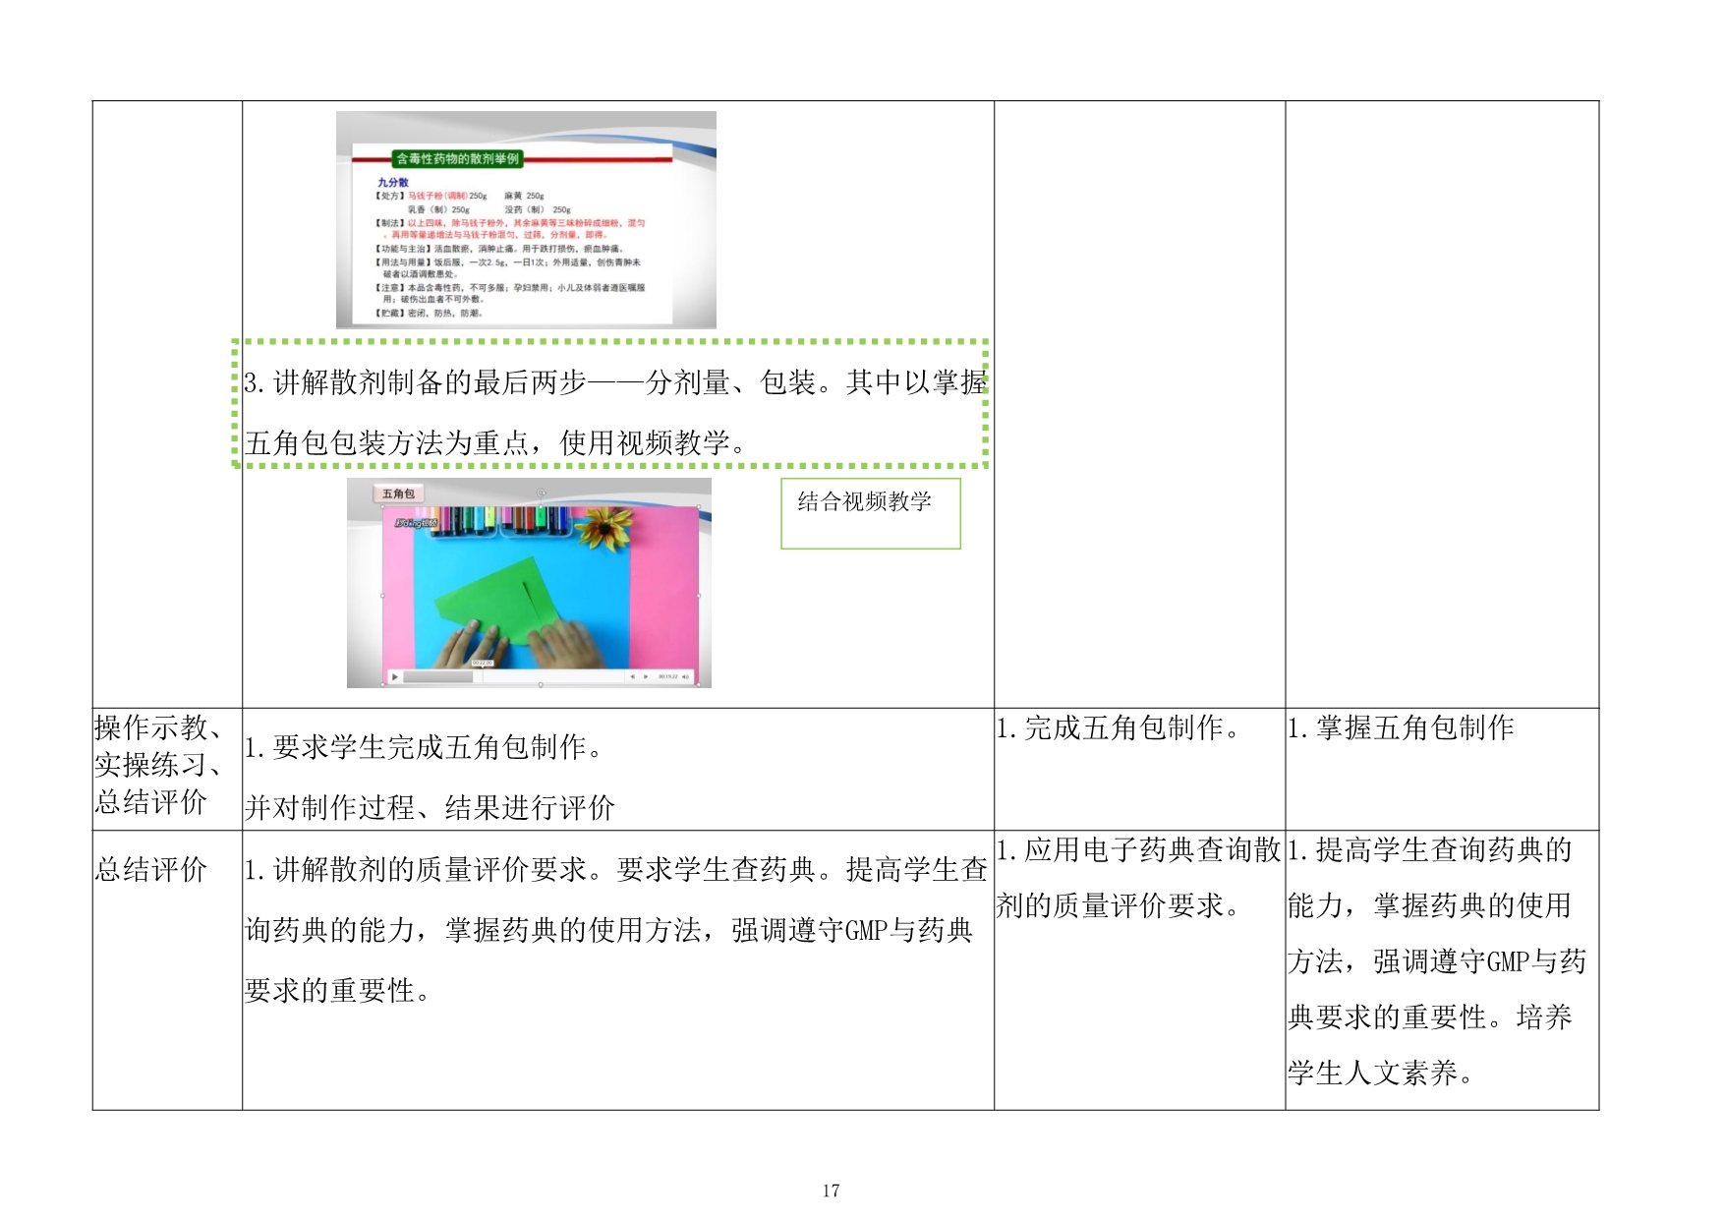Step the video back one frame

pos(632,676)
